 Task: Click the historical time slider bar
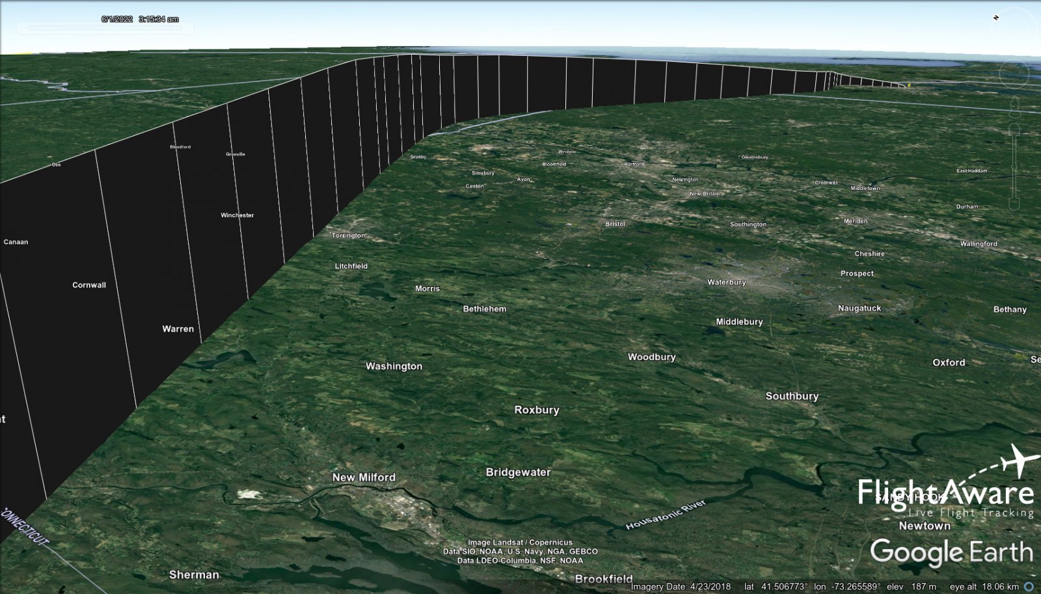pyautogui.click(x=104, y=29)
